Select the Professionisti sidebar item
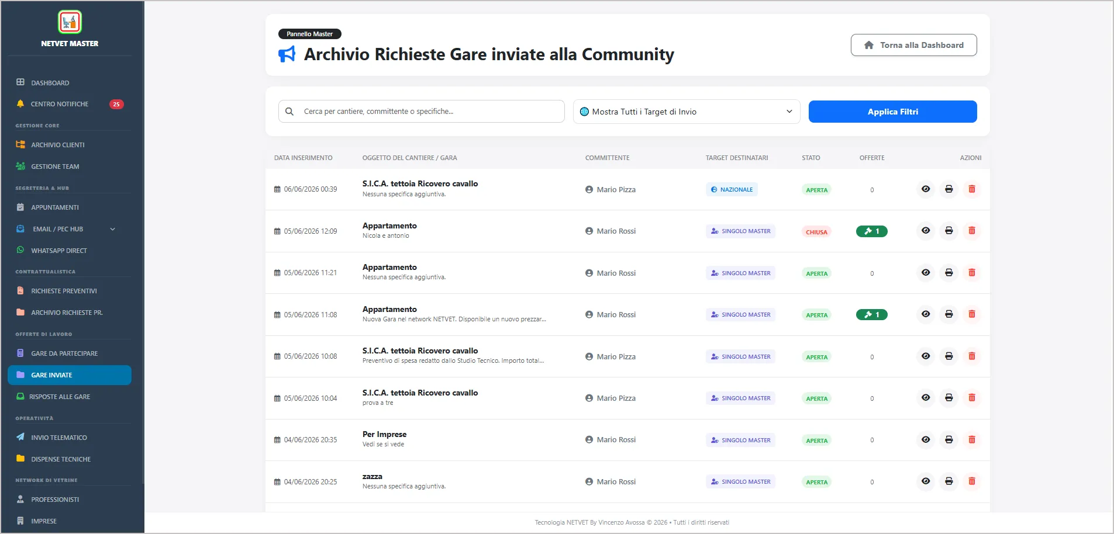The width and height of the screenshot is (1114, 534). click(70, 500)
